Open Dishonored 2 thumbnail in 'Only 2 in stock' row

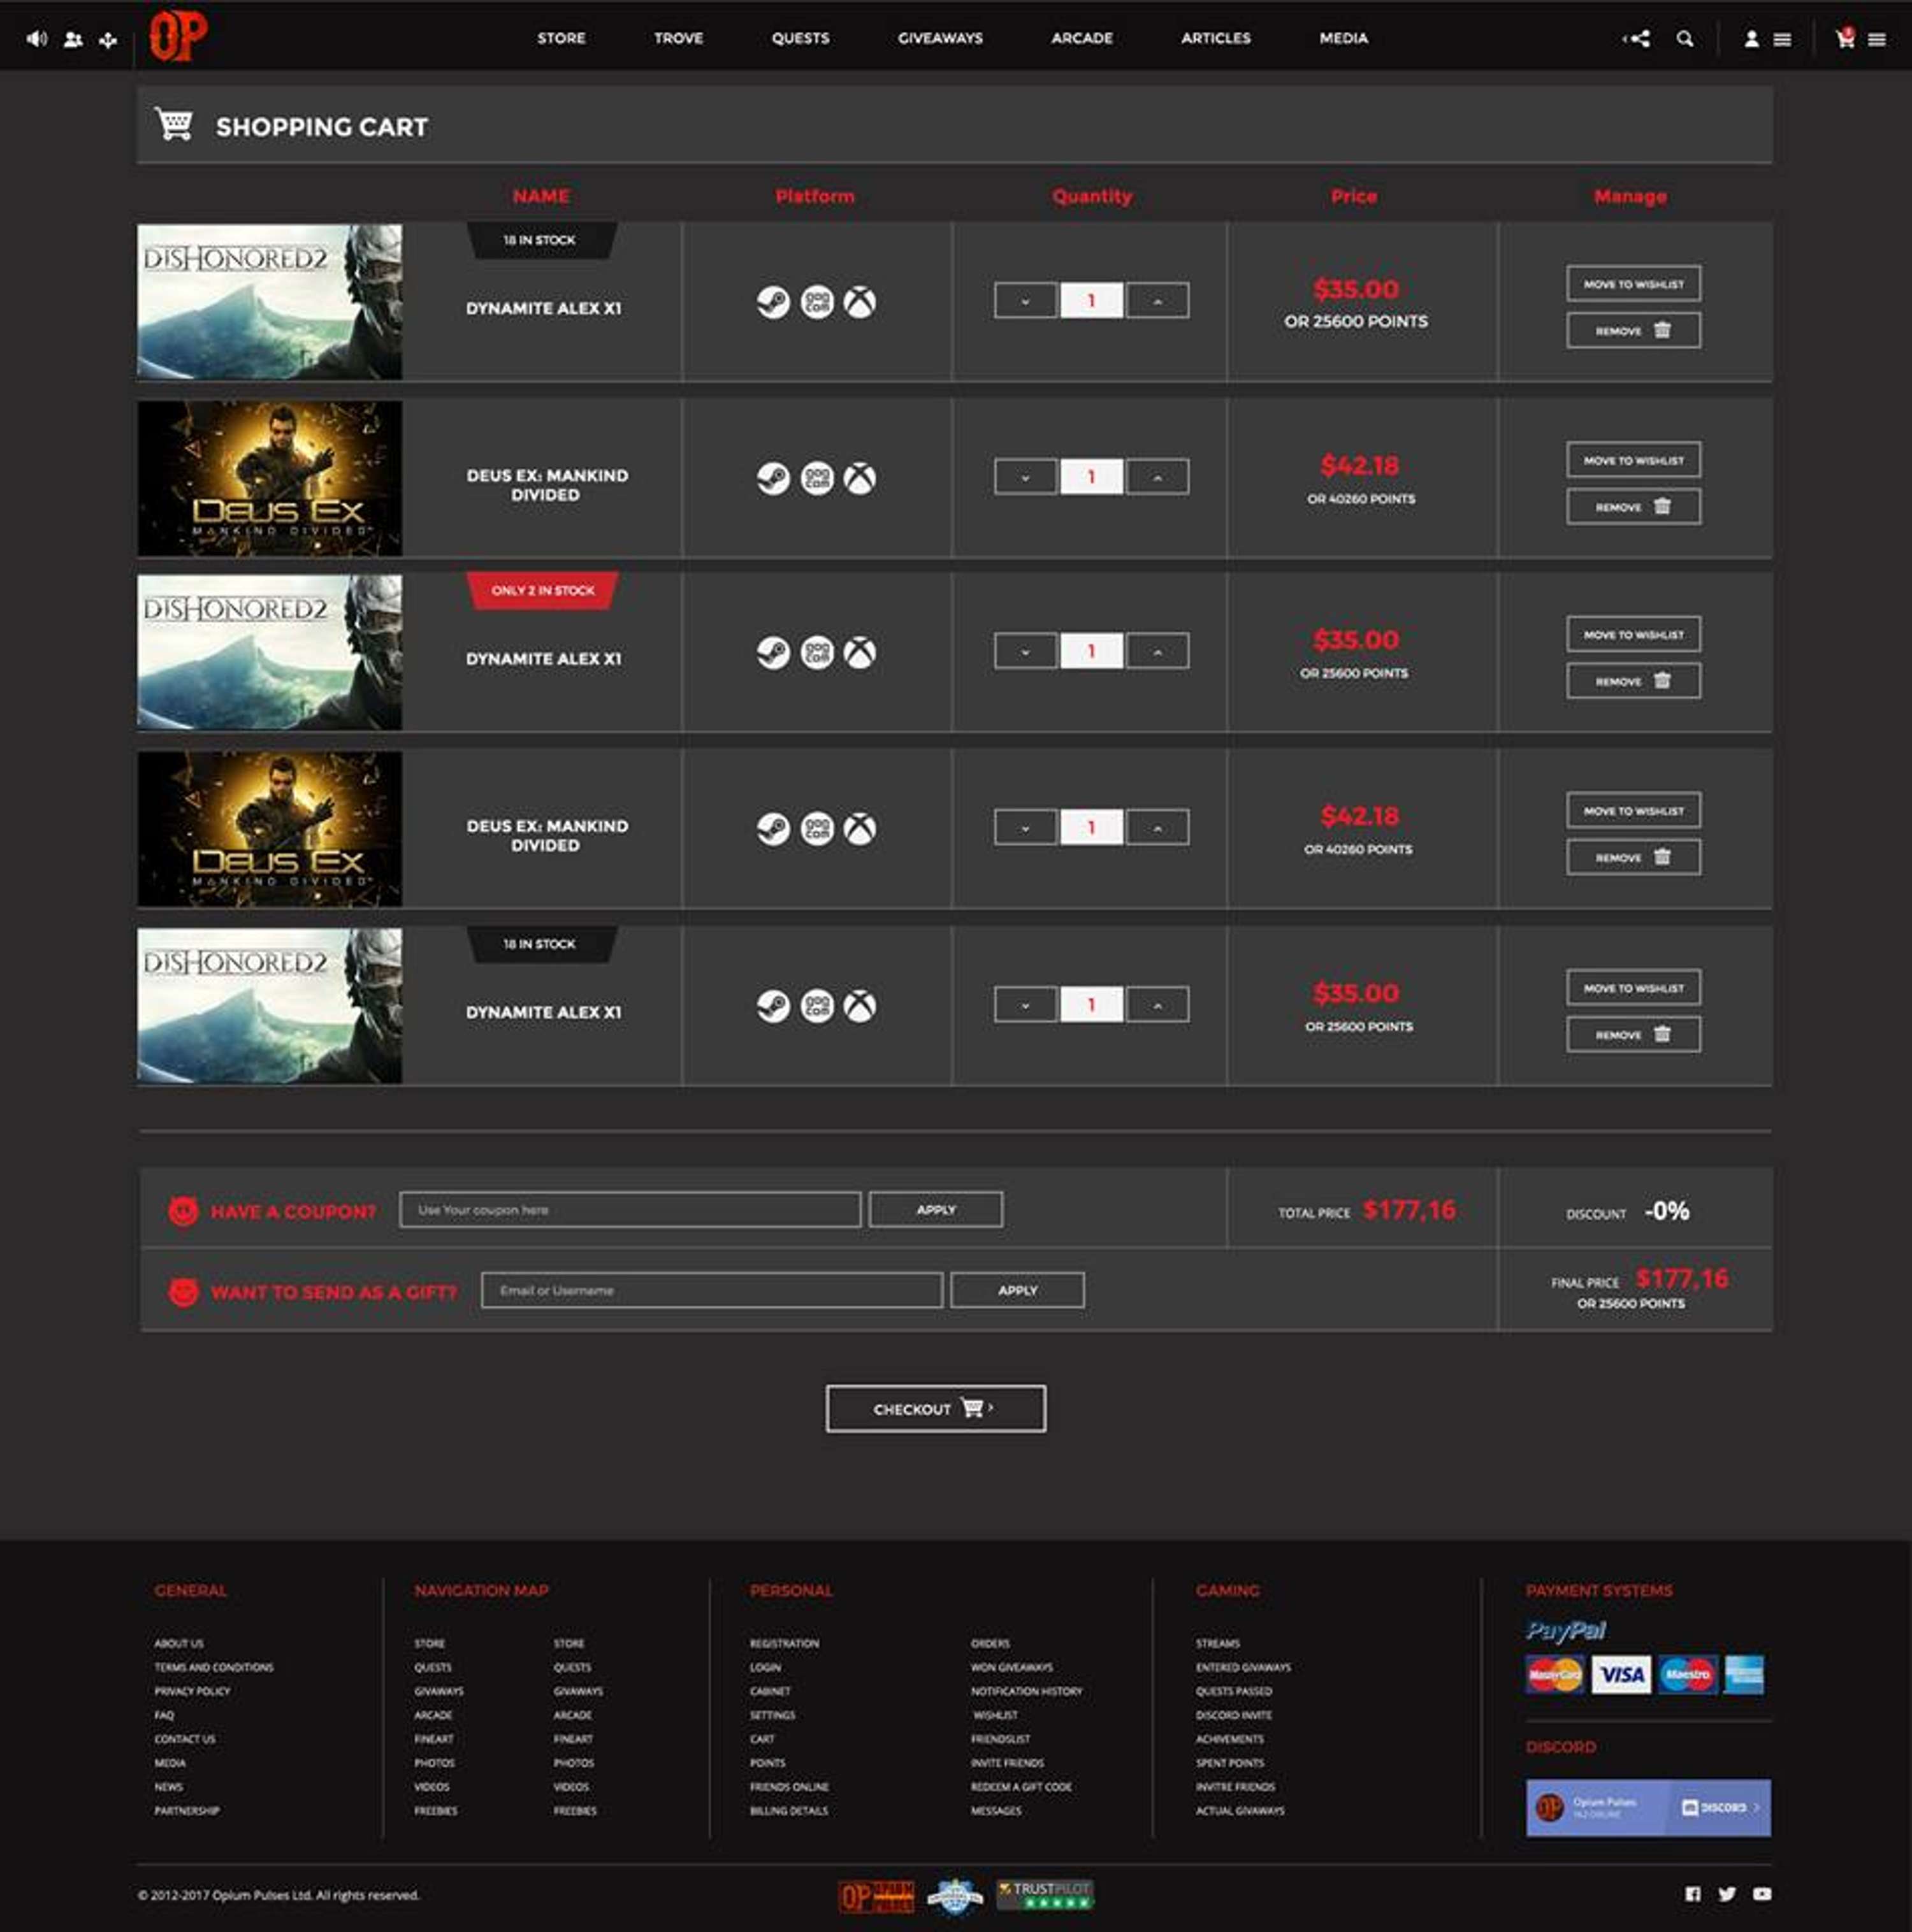[270, 652]
